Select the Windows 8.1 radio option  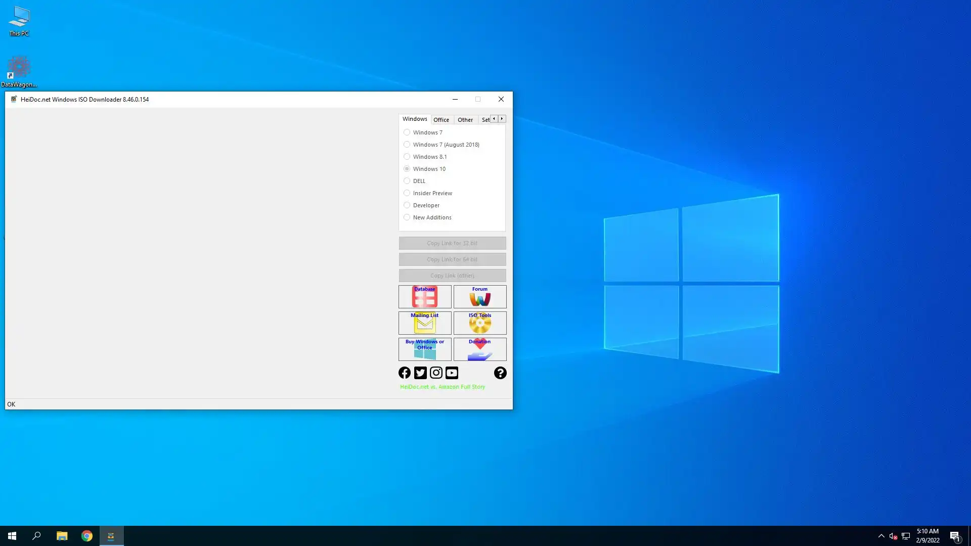point(407,157)
